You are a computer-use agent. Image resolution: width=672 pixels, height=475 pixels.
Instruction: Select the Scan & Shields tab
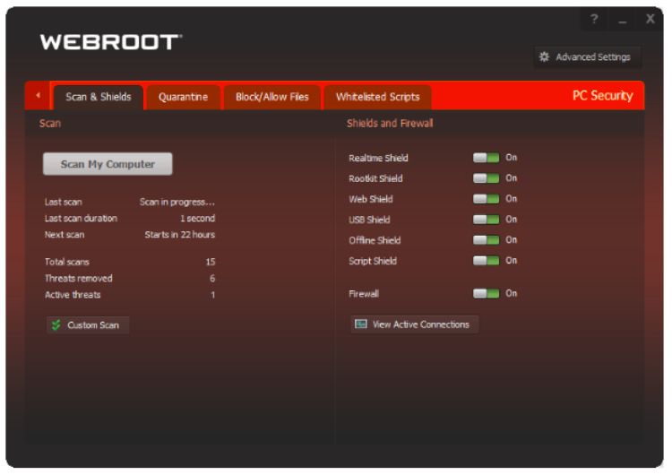tap(99, 98)
